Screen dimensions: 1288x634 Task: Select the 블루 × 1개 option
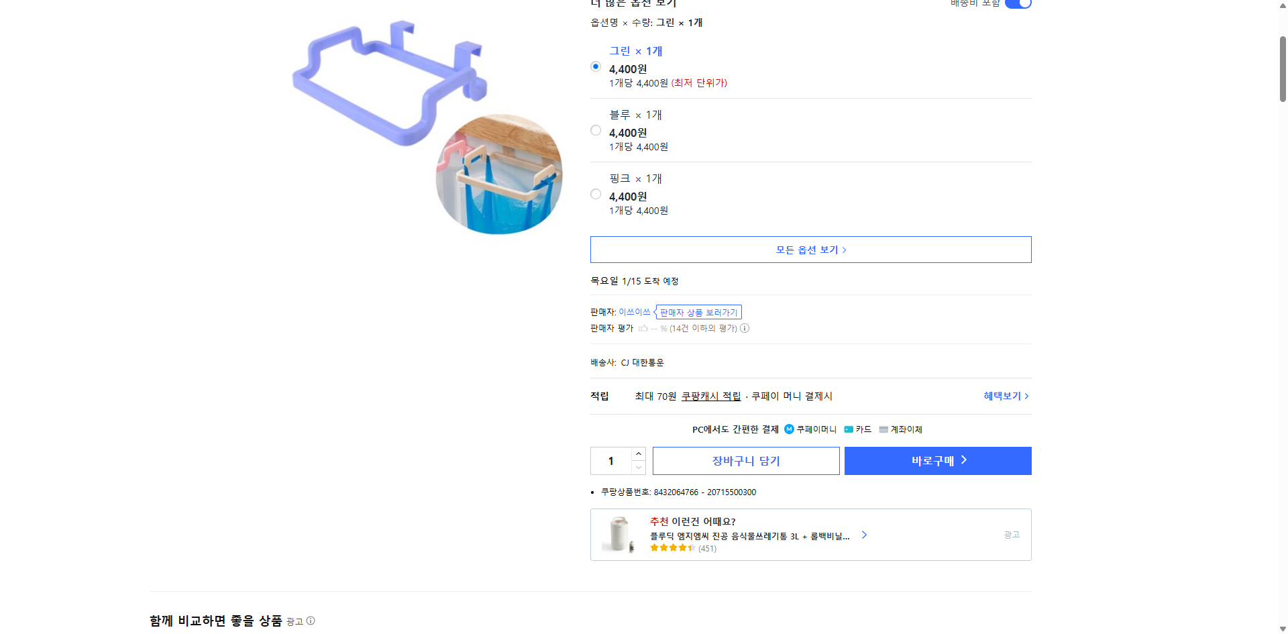[595, 130]
